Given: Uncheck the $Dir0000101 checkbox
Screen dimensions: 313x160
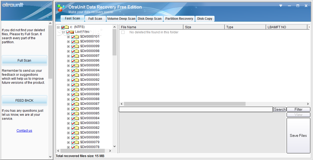Looking at the screenshot, I should (73, 37).
